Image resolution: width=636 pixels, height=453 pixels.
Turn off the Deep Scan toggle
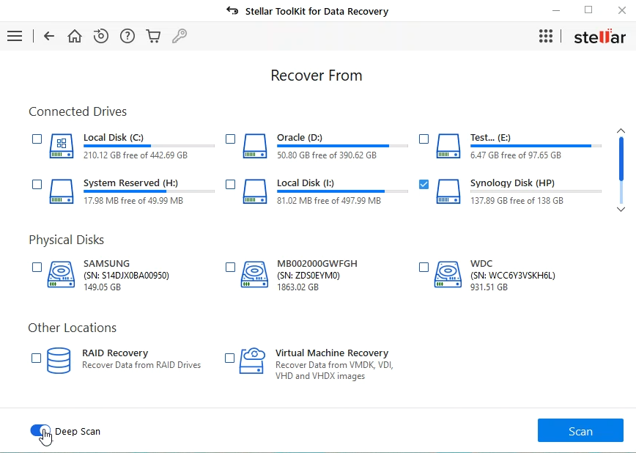tap(40, 431)
